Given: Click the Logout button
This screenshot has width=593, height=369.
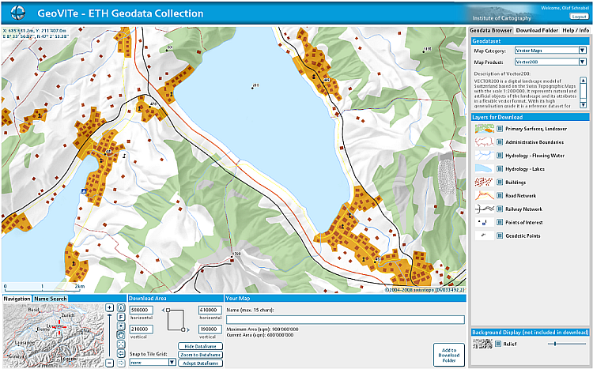Looking at the screenshot, I should coord(579,17).
